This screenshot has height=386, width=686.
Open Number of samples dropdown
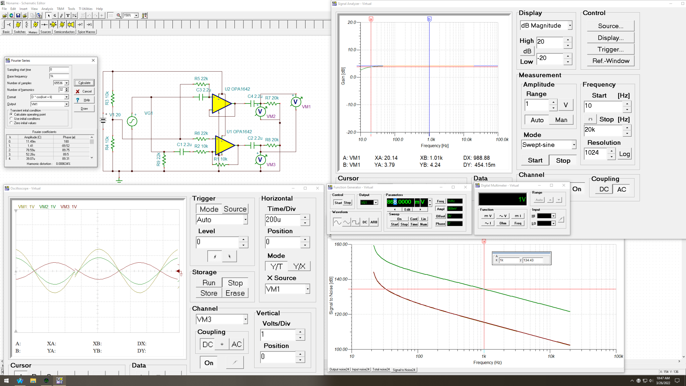click(66, 83)
